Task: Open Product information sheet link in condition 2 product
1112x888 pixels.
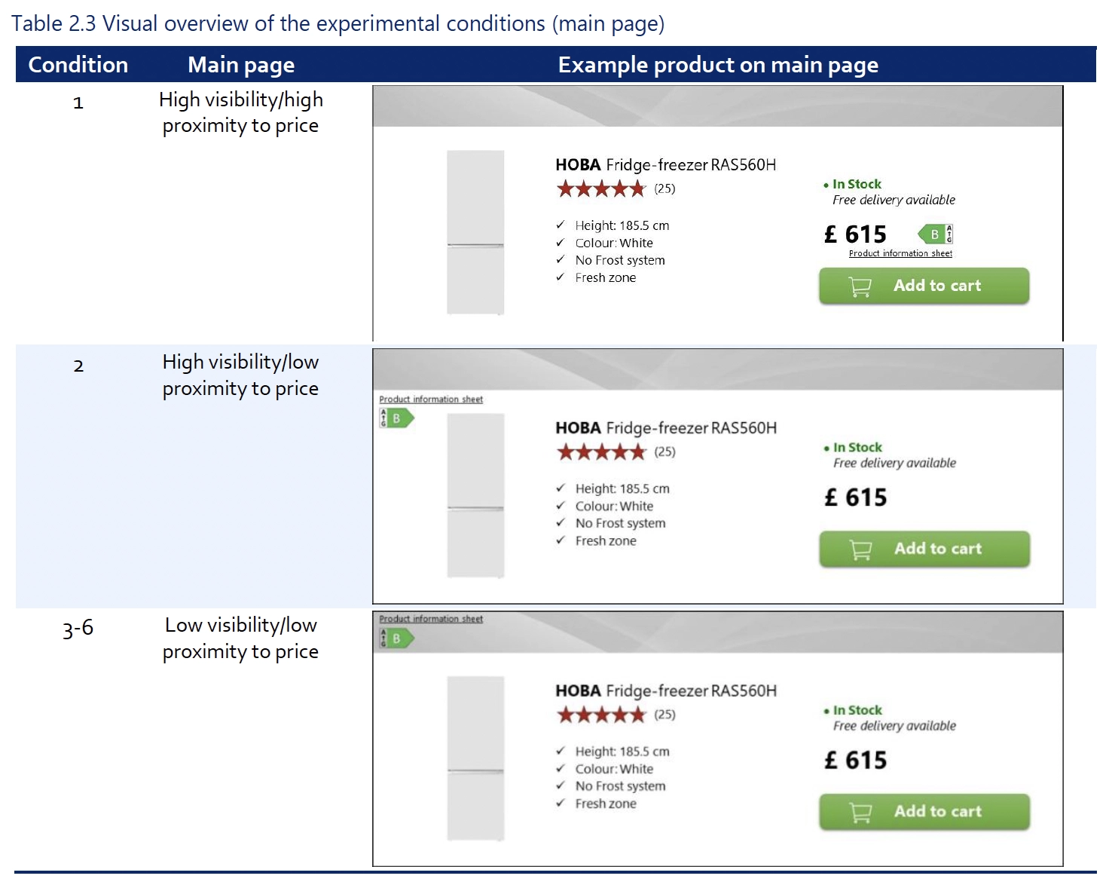Action: tap(431, 400)
